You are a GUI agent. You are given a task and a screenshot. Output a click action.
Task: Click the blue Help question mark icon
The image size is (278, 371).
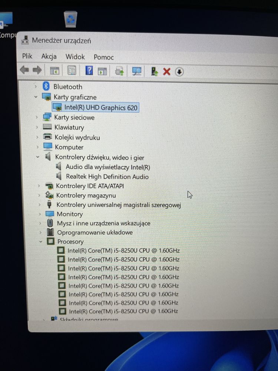89,70
